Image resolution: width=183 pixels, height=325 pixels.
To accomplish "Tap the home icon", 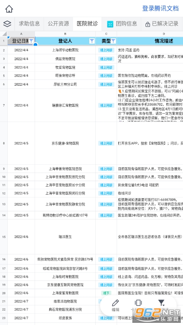I will [x=9, y=9].
